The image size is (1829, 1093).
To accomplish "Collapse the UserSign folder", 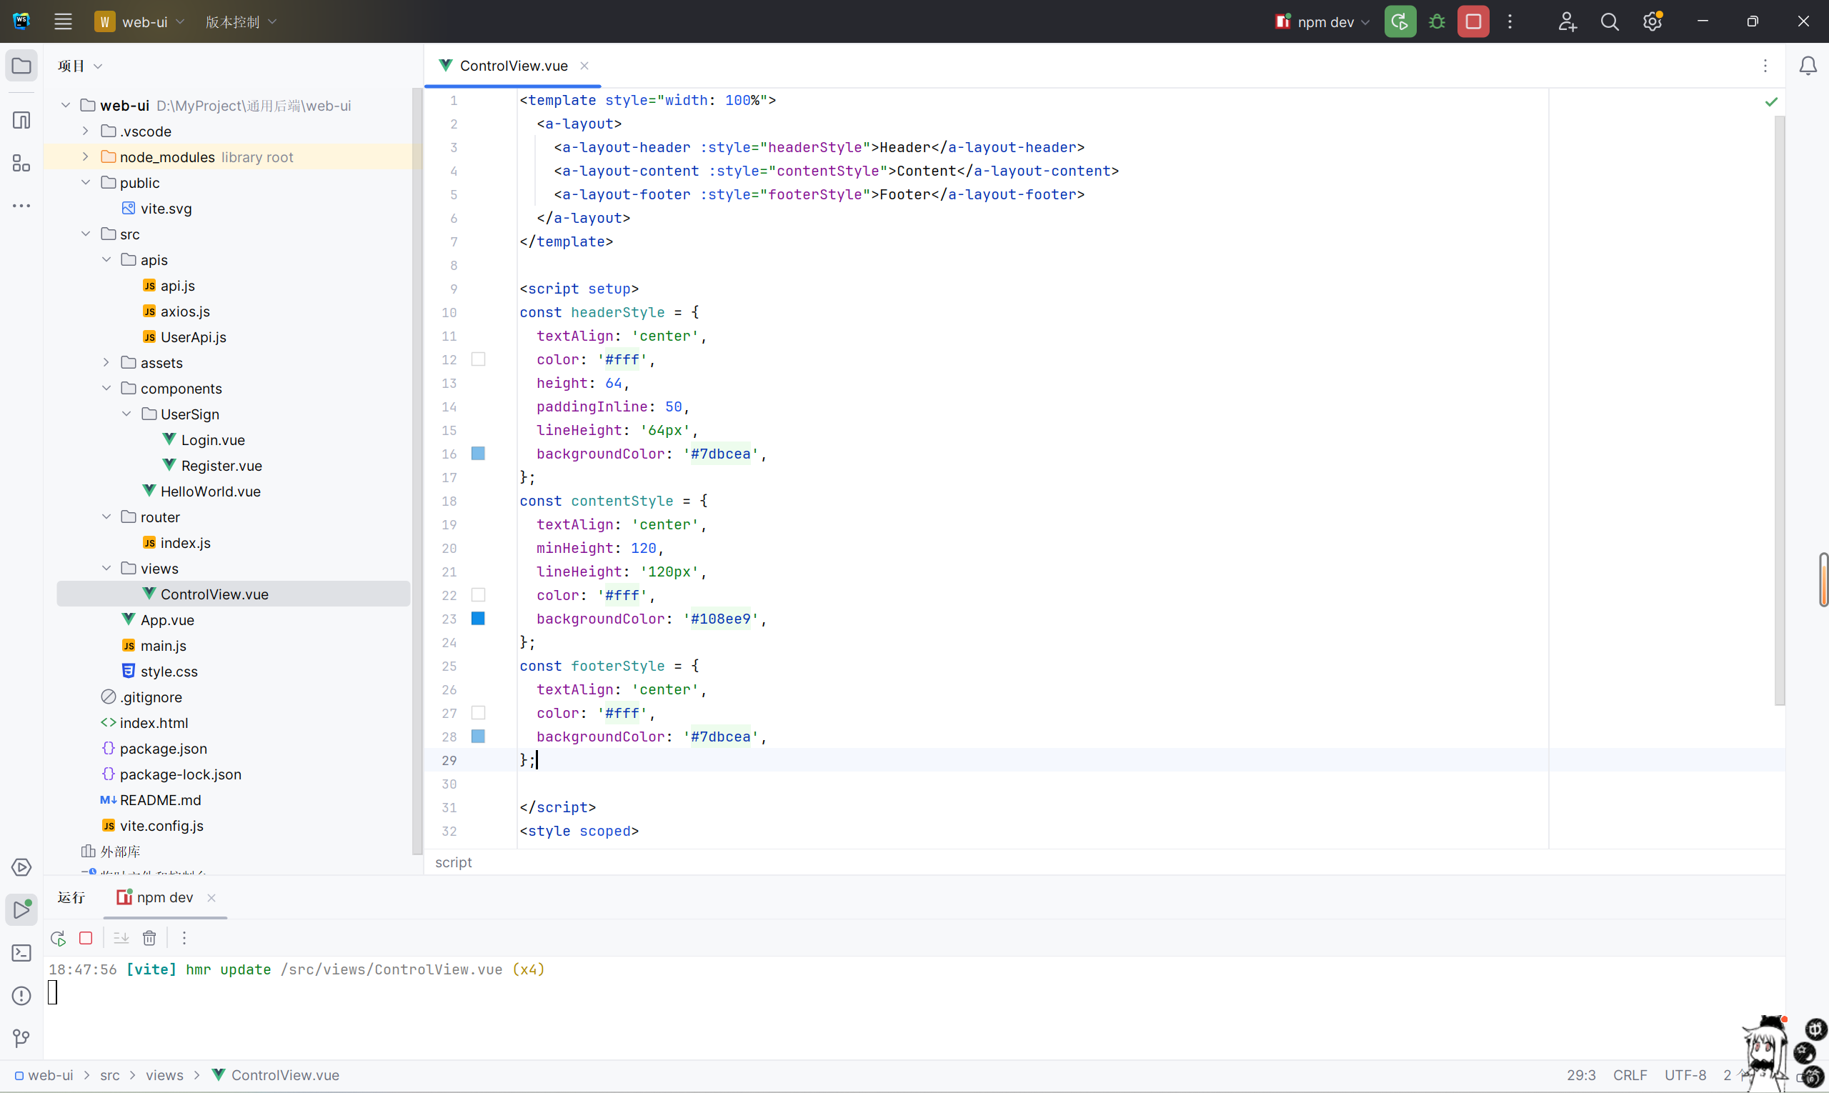I will tap(126, 414).
